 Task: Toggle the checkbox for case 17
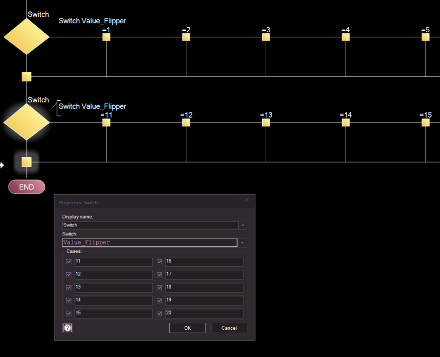point(160,274)
